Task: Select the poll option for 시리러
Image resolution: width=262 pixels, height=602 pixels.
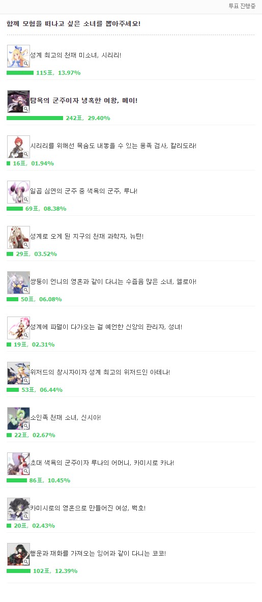Action: coord(76,55)
